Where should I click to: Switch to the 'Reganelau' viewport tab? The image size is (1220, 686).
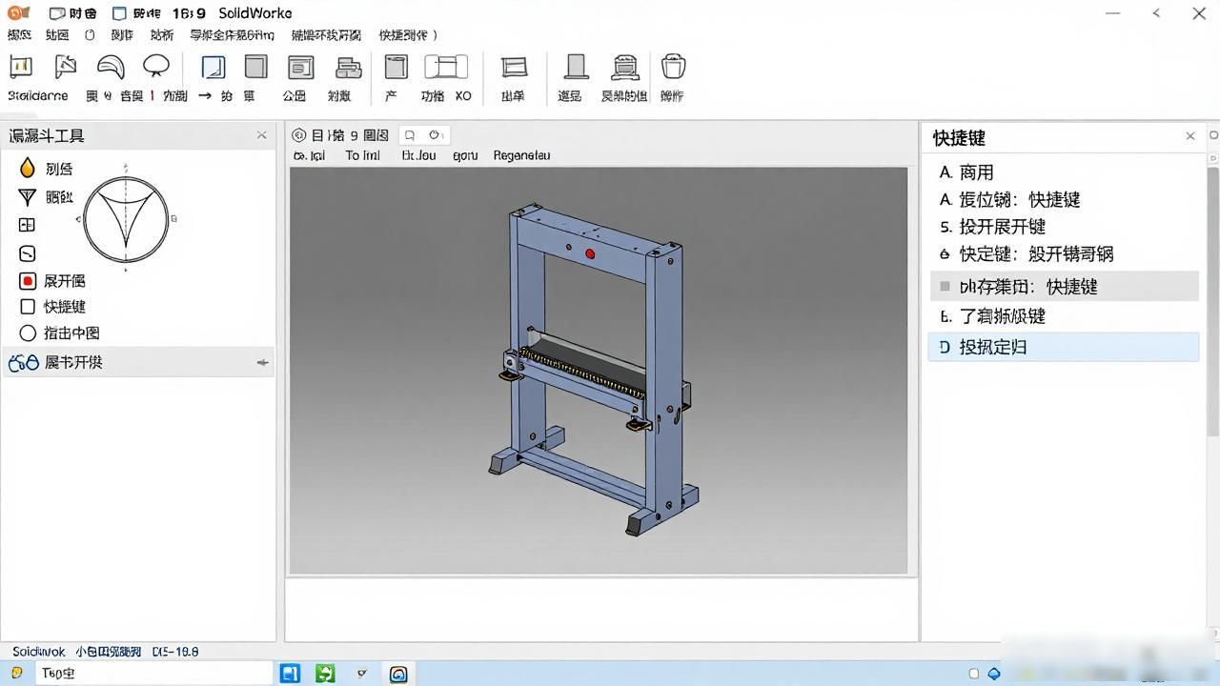521,155
